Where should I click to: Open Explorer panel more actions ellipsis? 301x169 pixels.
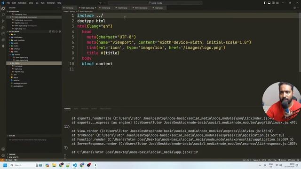(x=58, y=8)
